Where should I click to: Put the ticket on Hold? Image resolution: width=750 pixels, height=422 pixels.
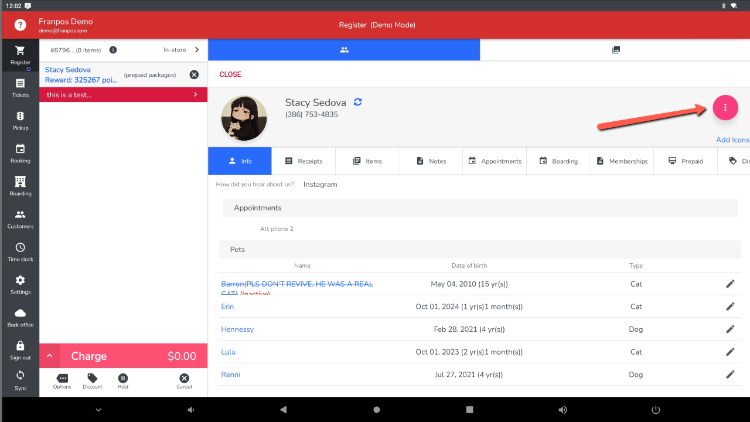click(x=123, y=381)
